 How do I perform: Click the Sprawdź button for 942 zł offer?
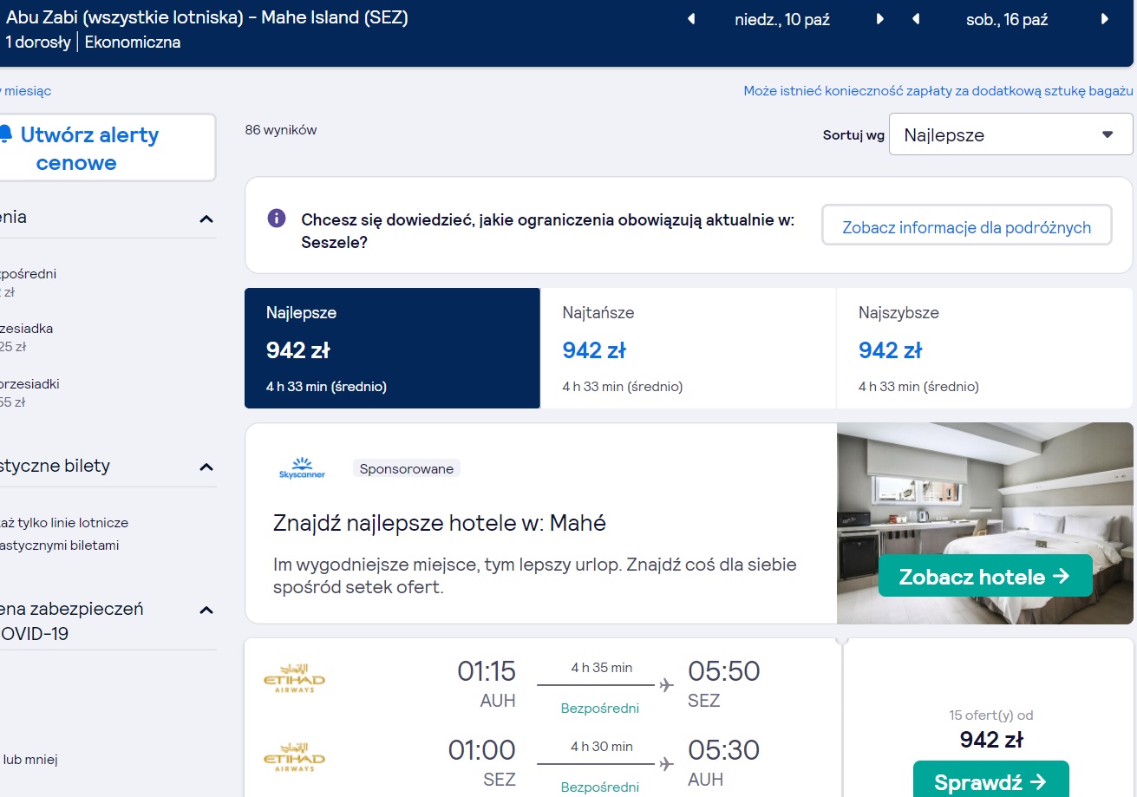(991, 779)
